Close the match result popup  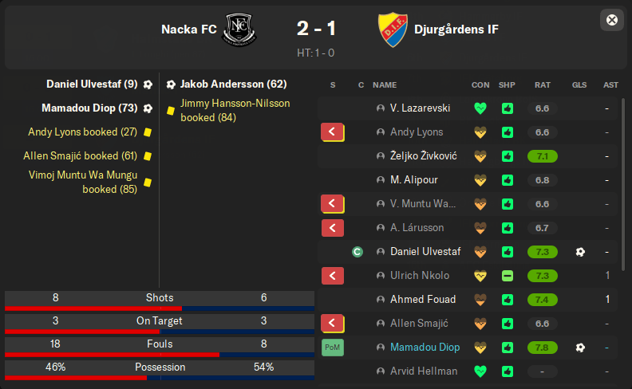click(x=612, y=20)
